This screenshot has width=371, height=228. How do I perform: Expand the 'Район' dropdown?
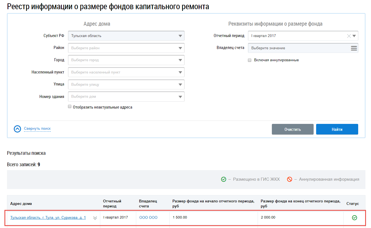coord(180,48)
